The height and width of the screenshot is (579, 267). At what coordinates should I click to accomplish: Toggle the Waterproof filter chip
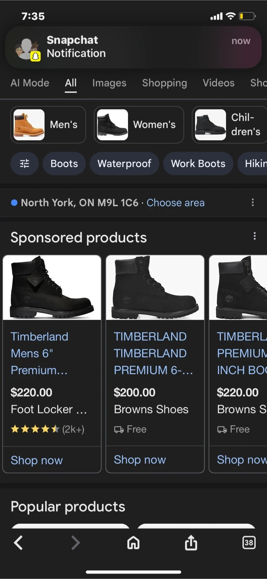tap(124, 164)
